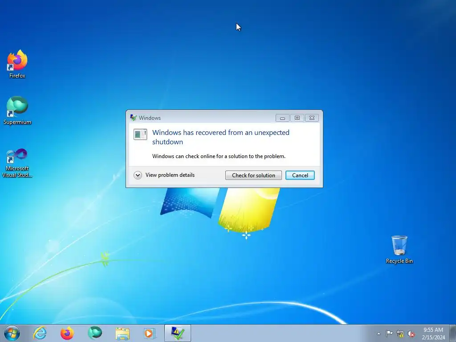This screenshot has height=342, width=456.
Task: Open Windows Media Player from taskbar
Action: coord(150,333)
